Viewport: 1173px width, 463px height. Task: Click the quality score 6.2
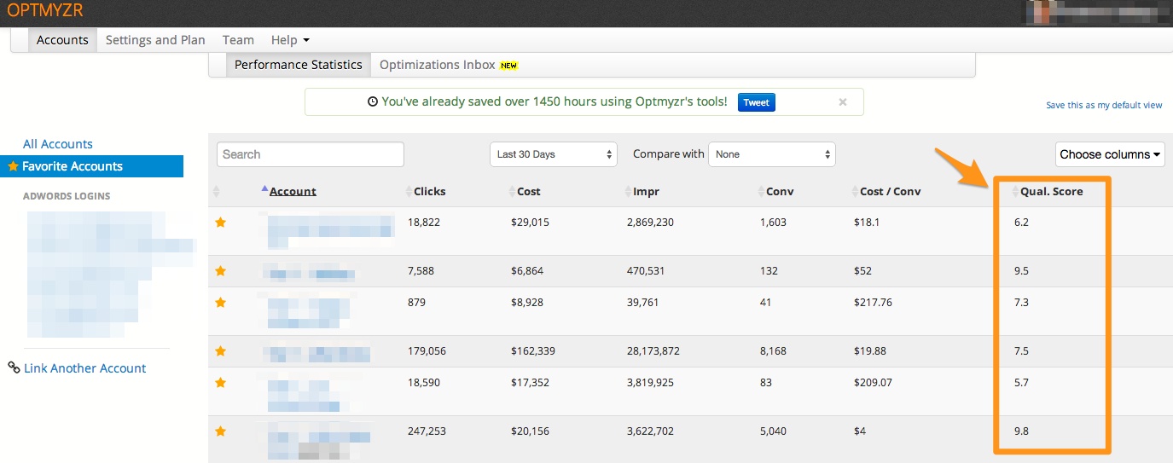pos(1021,222)
